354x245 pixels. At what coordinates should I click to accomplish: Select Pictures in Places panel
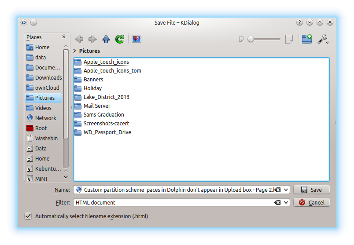coord(44,98)
